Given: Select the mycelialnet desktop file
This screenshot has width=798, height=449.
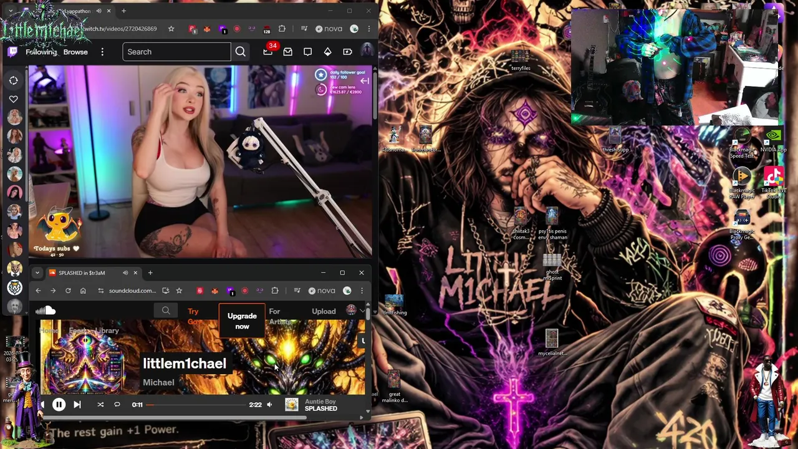Looking at the screenshot, I should coord(552,343).
